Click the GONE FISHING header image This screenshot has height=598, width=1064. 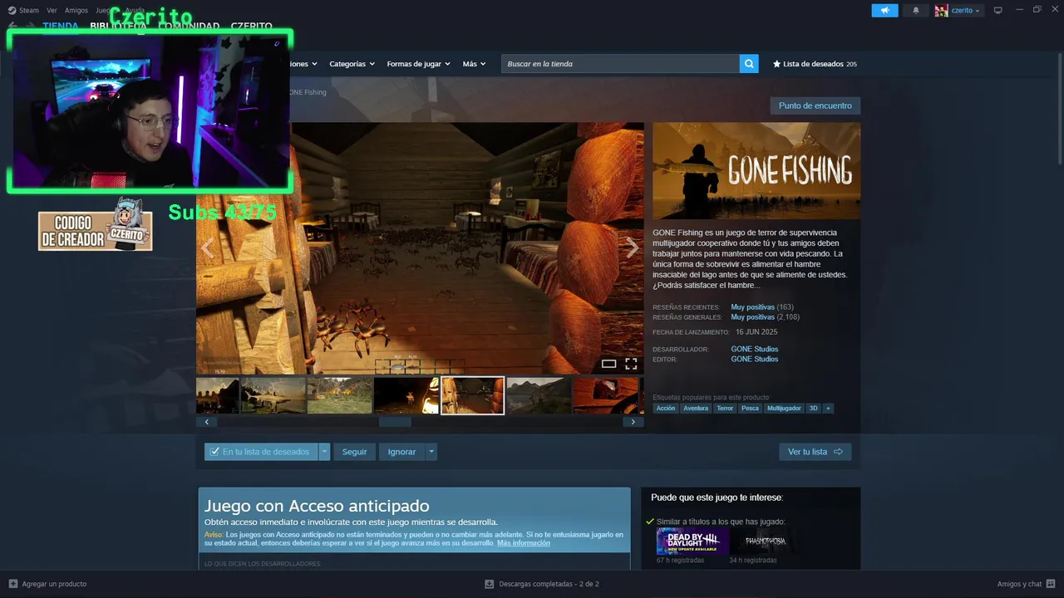coord(756,171)
